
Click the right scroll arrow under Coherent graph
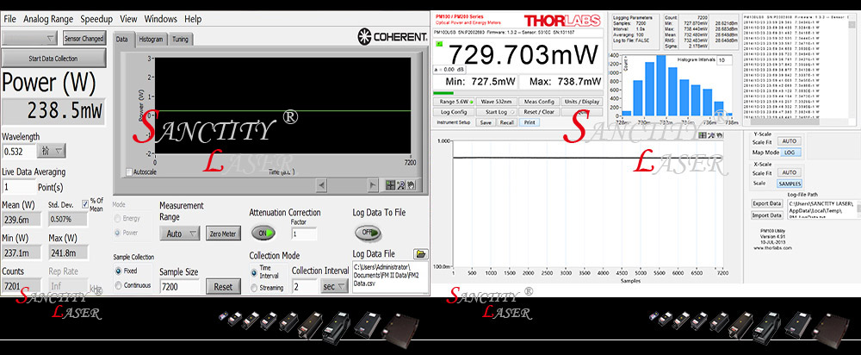click(373, 186)
